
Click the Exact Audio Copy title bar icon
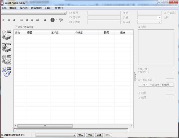pyautogui.click(x=2, y=3)
